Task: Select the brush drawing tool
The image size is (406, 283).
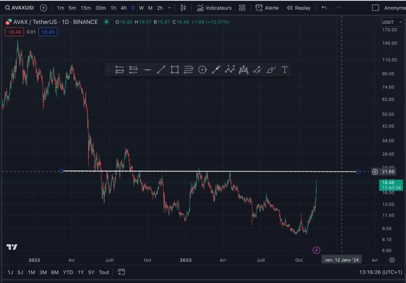Action: [271, 70]
